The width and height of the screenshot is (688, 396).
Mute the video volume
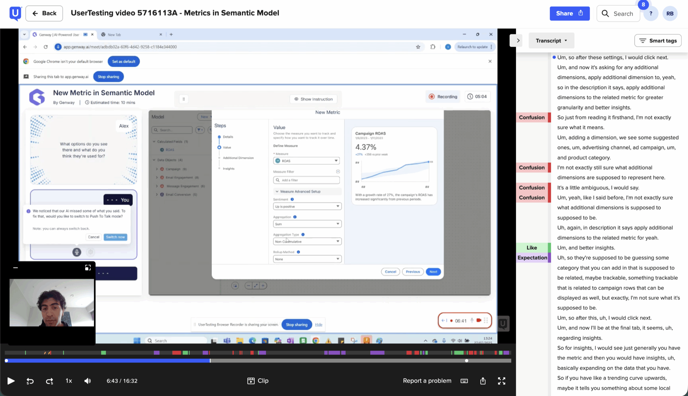pos(88,381)
